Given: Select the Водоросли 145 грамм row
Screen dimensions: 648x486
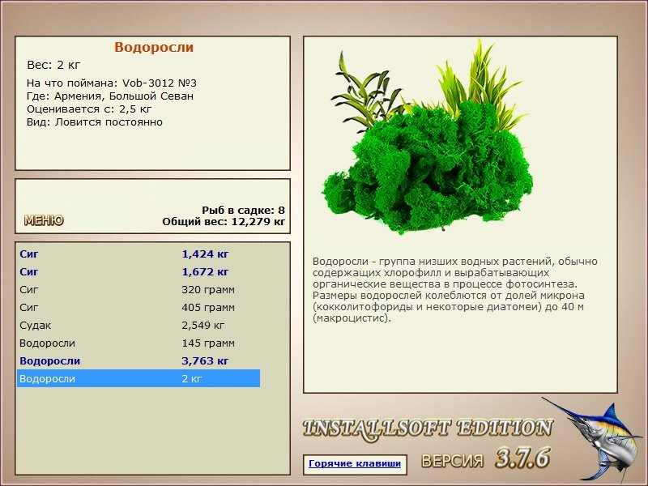Looking at the screenshot, I should tap(139, 343).
